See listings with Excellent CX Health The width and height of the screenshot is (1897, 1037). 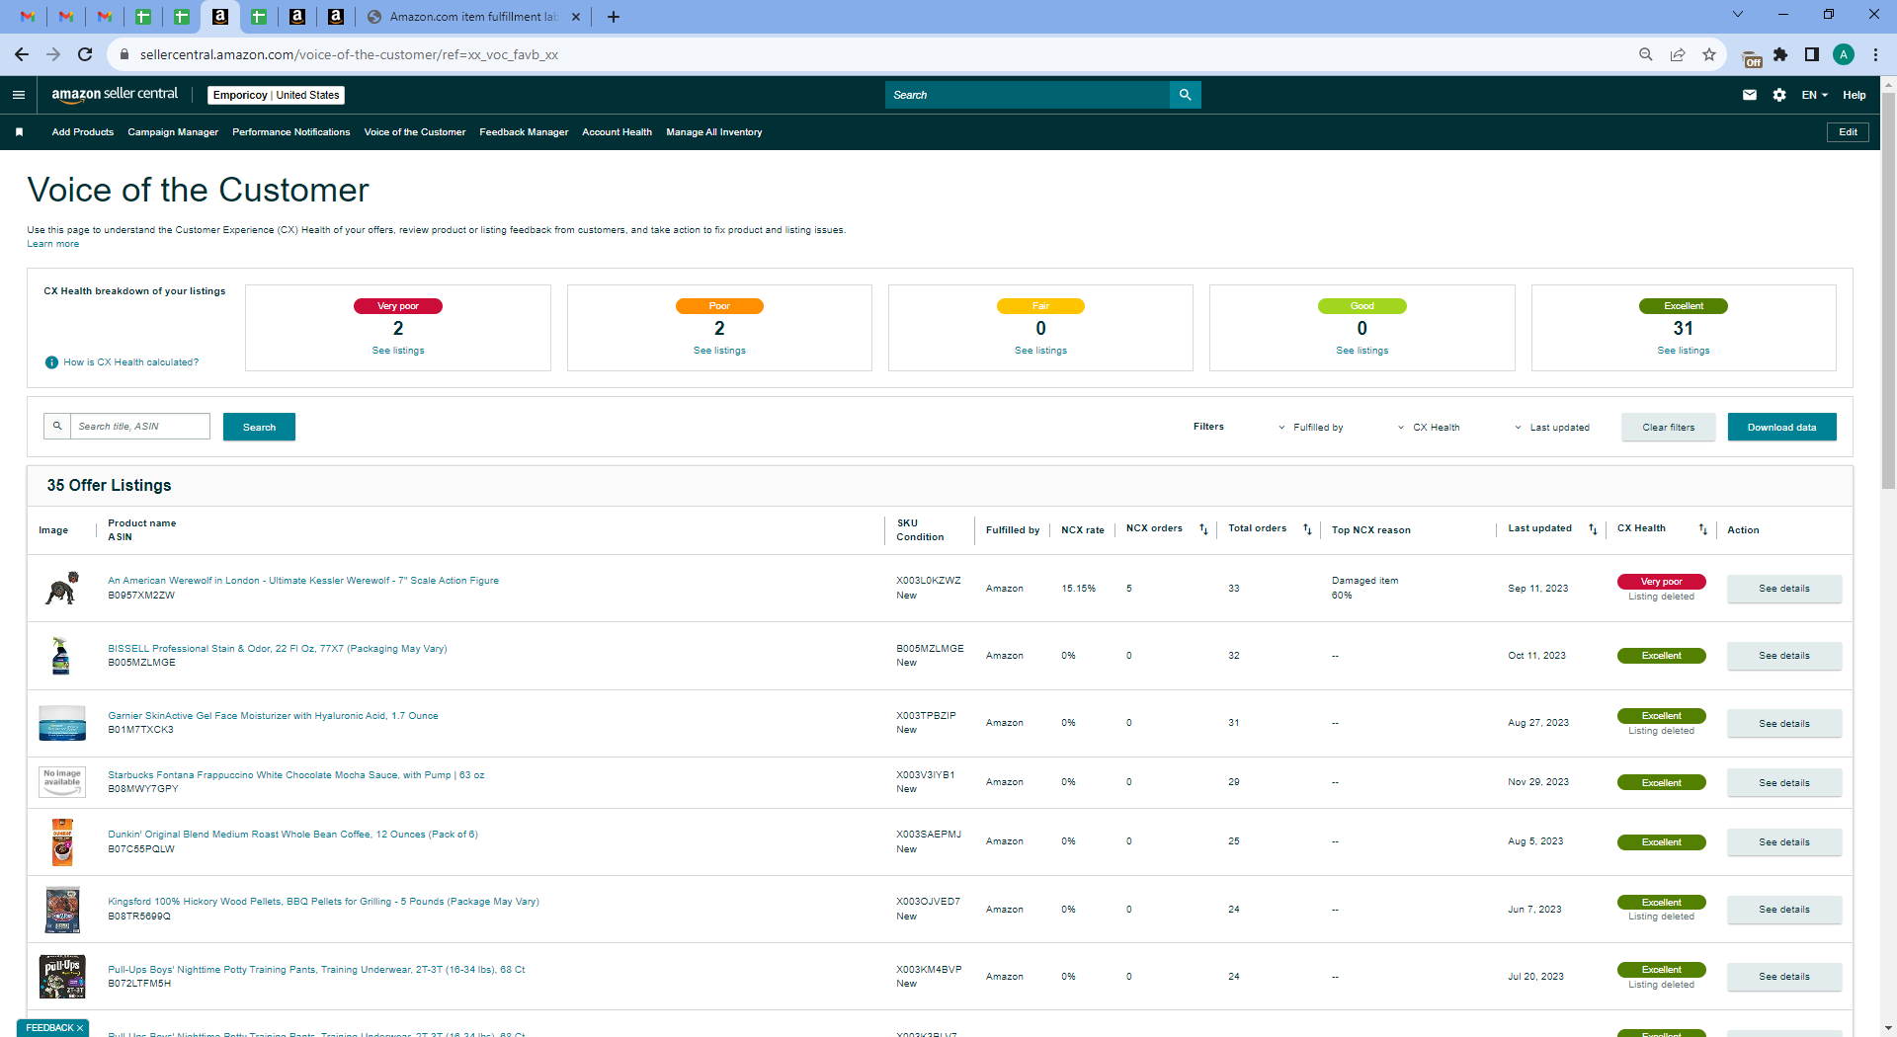(x=1684, y=351)
